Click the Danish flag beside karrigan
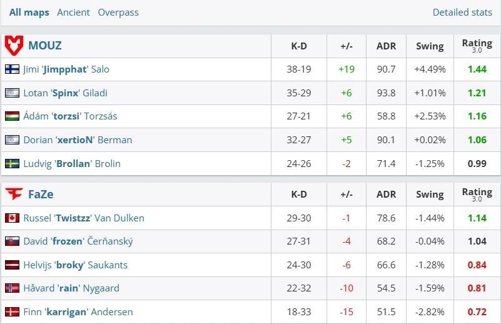The width and height of the screenshot is (501, 324). click(x=12, y=312)
